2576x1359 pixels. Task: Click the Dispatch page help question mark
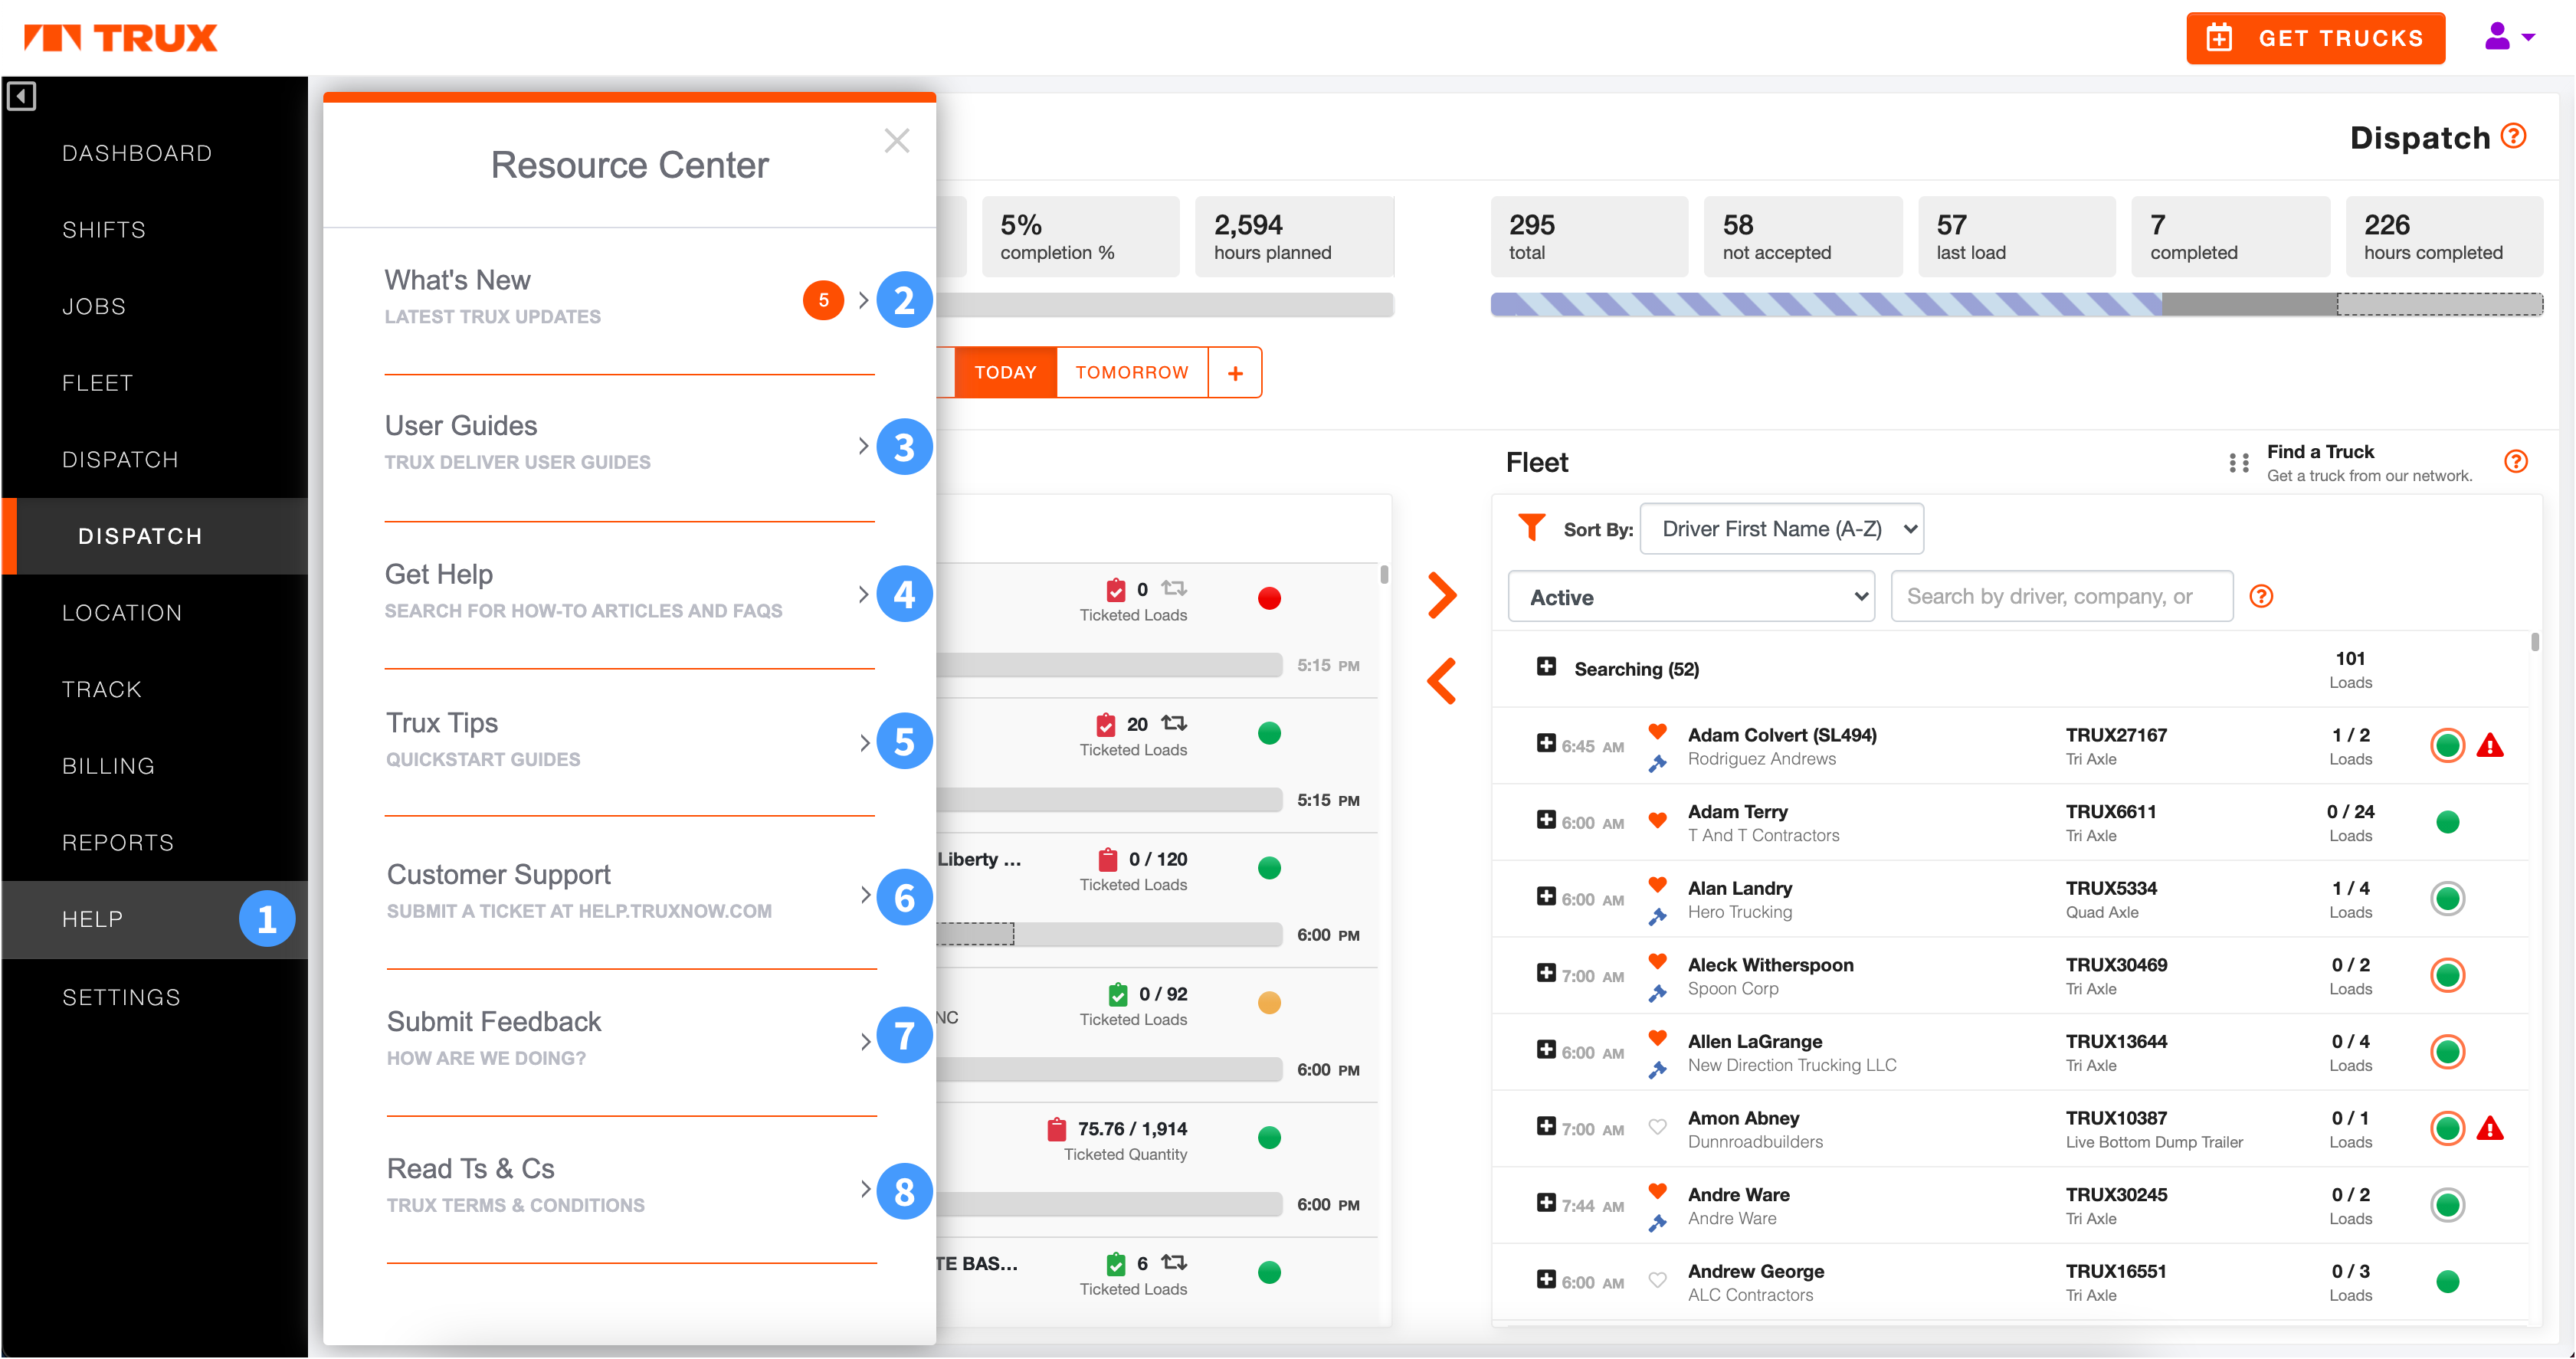(x=2514, y=136)
